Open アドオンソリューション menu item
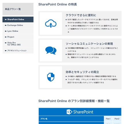This screenshot has height=124, width=124. tap(18, 50)
